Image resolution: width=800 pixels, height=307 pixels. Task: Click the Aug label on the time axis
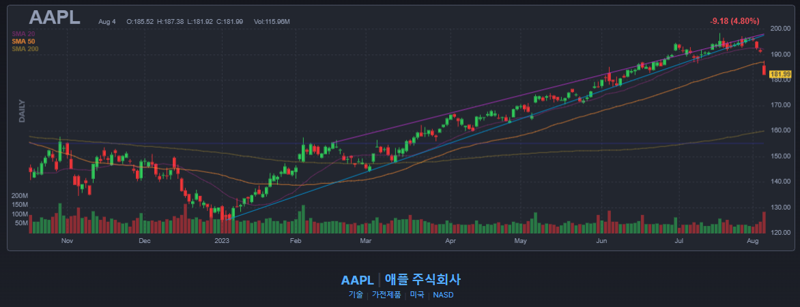754,241
